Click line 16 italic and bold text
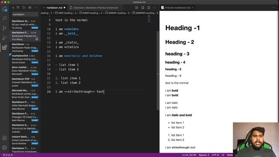The width and height of the screenshot is (279, 157). 78,56
